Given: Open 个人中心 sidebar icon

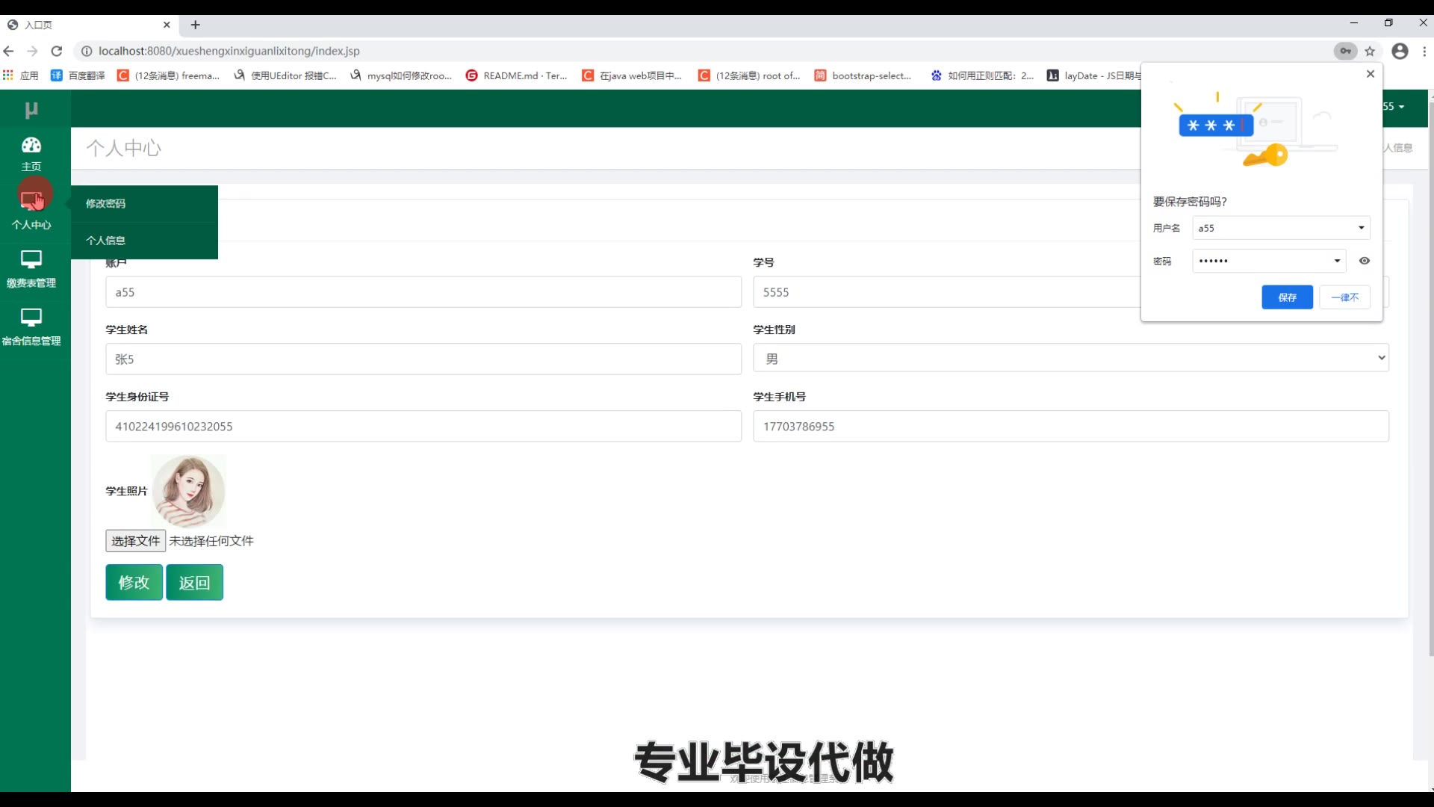Looking at the screenshot, I should click(31, 200).
